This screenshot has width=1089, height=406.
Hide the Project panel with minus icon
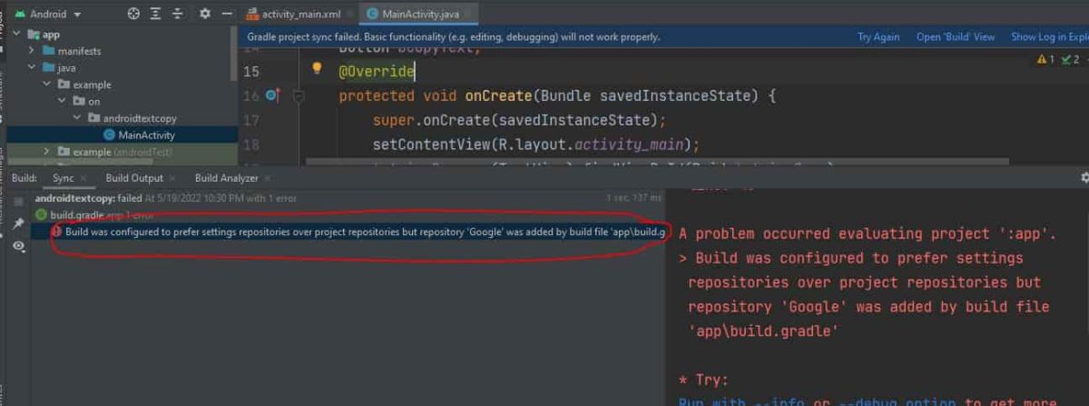(x=226, y=14)
